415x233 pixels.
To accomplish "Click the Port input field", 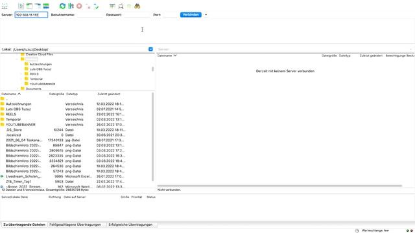I will [170, 15].
